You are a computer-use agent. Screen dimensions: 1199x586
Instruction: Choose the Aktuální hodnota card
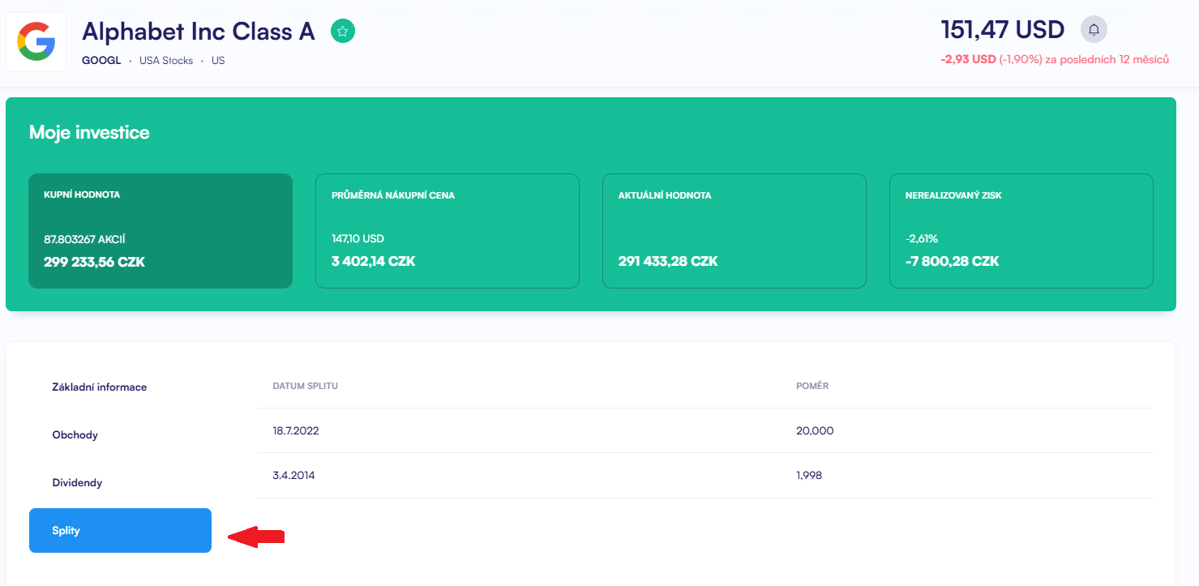734,231
